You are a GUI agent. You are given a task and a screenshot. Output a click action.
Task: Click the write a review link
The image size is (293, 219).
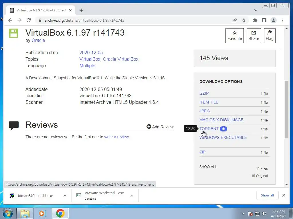117,137
